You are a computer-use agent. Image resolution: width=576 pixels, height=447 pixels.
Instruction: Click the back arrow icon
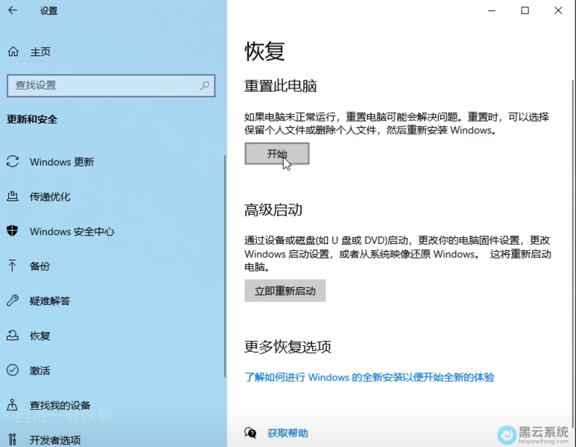click(x=13, y=11)
